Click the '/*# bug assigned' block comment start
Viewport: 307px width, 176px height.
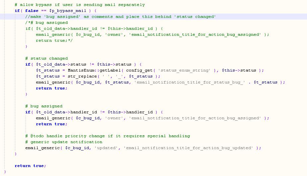coord(46,23)
